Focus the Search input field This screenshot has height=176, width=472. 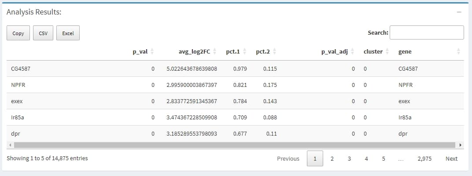click(x=427, y=32)
